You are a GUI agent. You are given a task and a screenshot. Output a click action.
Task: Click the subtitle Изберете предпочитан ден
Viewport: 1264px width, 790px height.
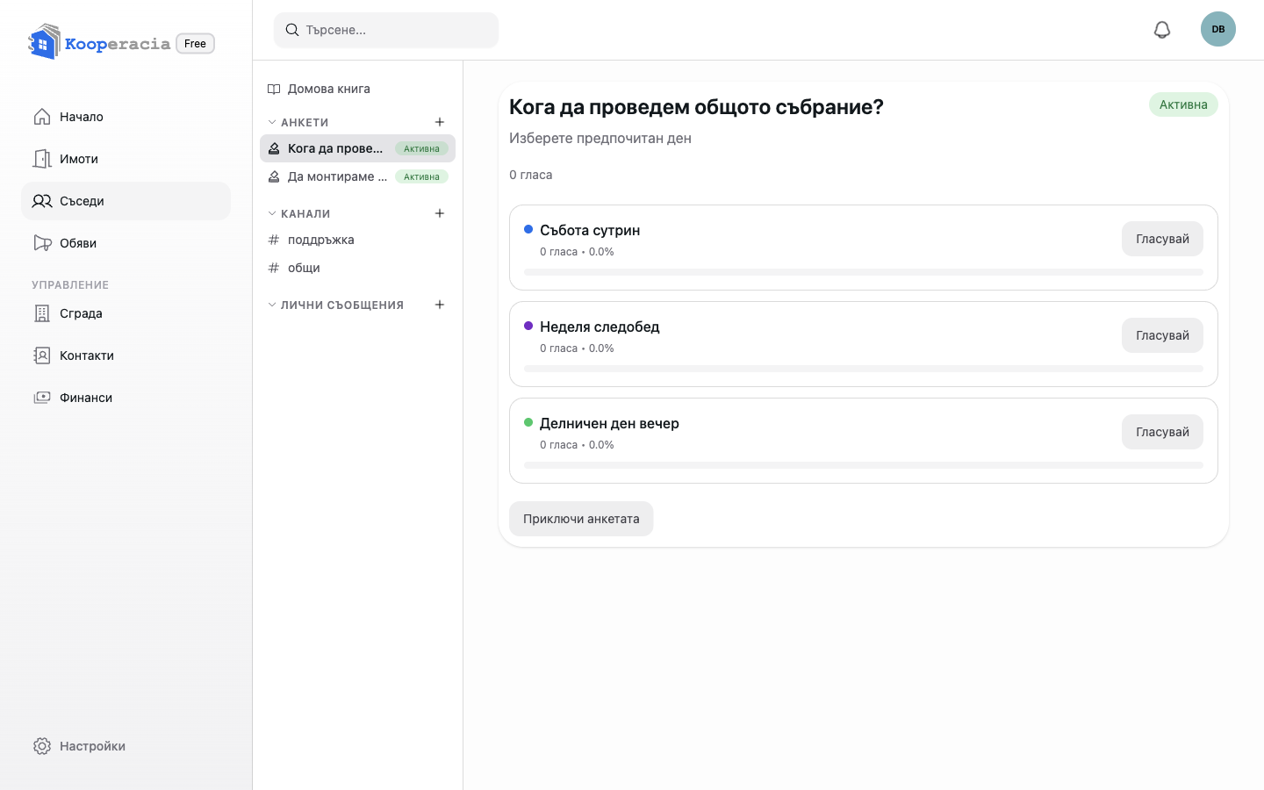tap(600, 138)
